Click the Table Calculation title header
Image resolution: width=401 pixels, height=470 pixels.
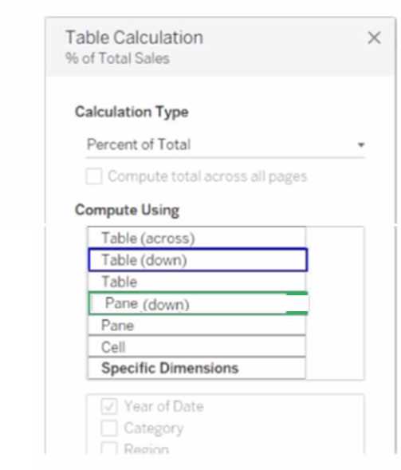click(x=135, y=38)
